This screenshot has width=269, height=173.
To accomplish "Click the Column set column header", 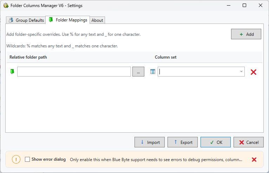I will point(165,57).
